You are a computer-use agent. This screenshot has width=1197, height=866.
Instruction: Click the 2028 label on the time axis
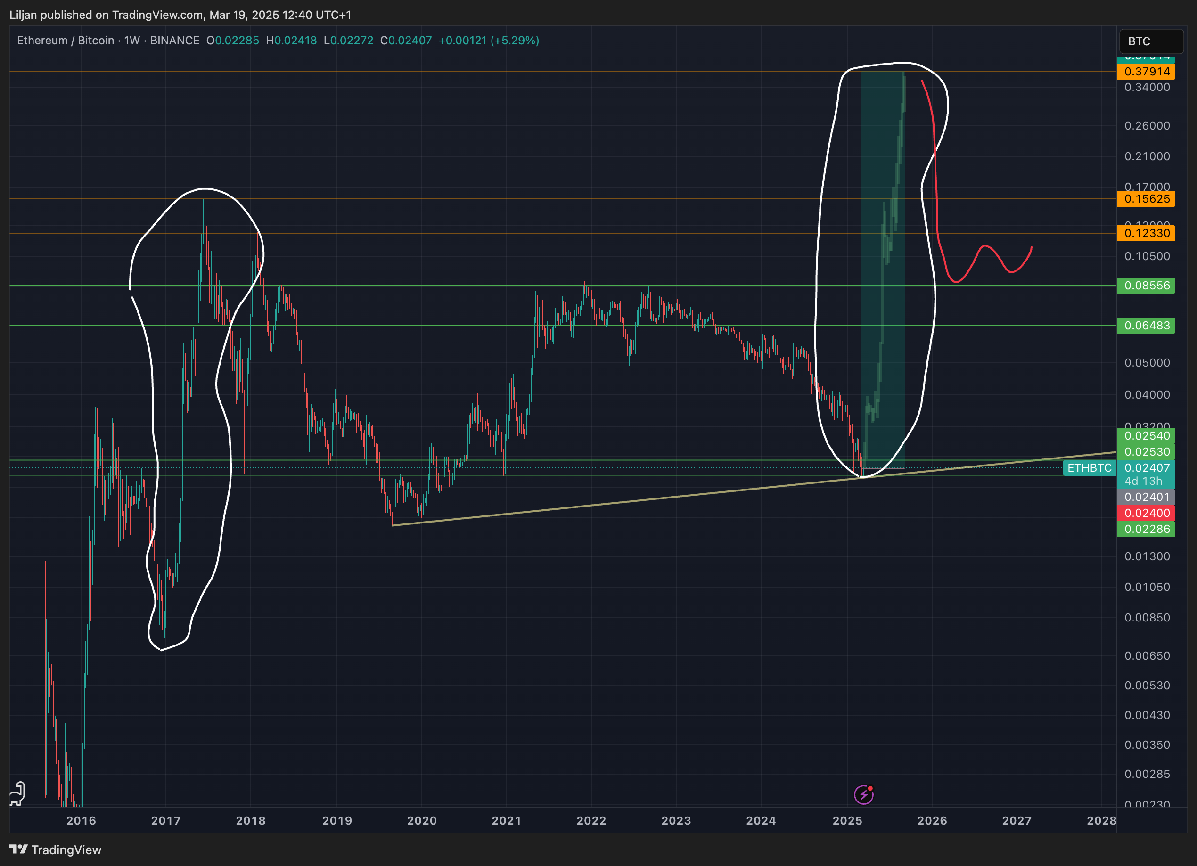click(1101, 821)
